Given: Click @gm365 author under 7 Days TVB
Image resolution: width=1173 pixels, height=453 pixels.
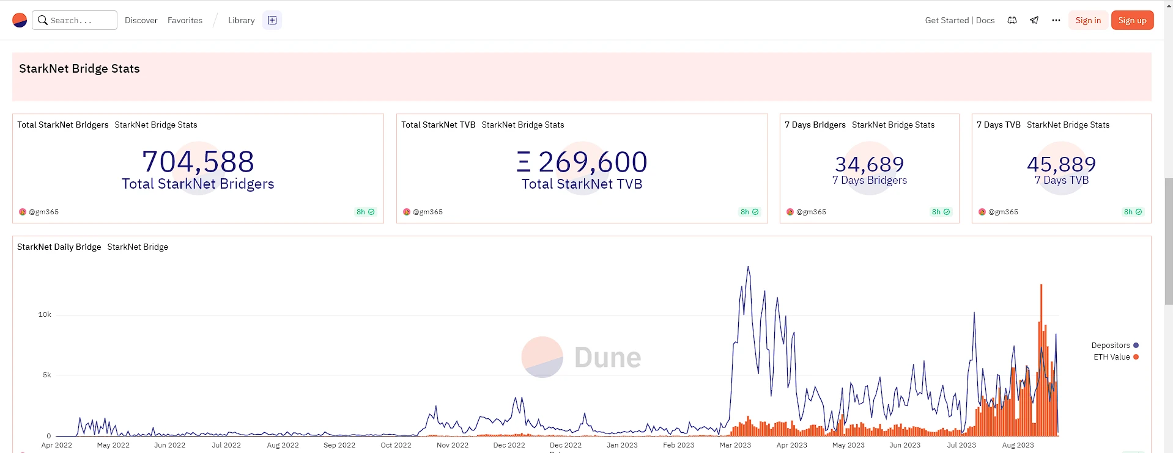Looking at the screenshot, I should pos(1004,212).
